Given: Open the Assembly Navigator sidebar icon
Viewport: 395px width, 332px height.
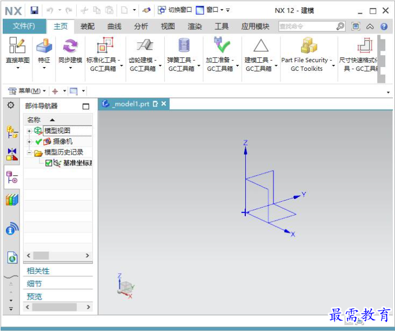Looking at the screenshot, I should (12, 132).
